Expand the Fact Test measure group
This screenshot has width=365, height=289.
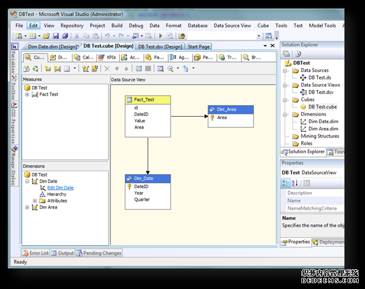[27, 95]
